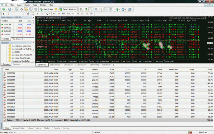
Task: Switch timeframe to M1
Action: (54, 14)
